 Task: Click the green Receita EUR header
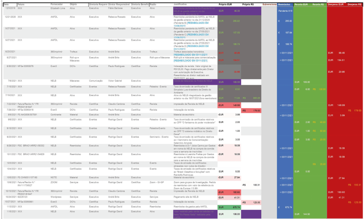click(x=301, y=4)
